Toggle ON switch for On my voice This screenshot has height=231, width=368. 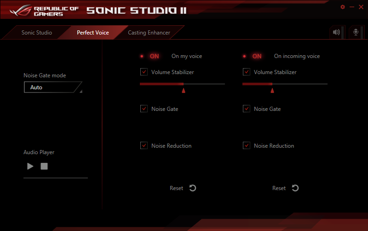tap(150, 56)
